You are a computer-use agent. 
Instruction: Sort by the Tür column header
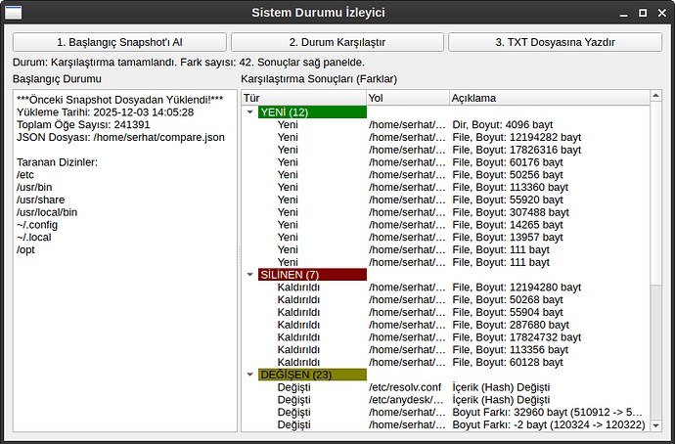pyautogui.click(x=303, y=98)
